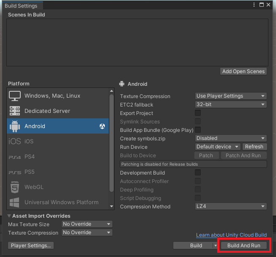Viewport: 276px width, 257px height.
Task: Close the Build Settings window
Action: point(268,5)
